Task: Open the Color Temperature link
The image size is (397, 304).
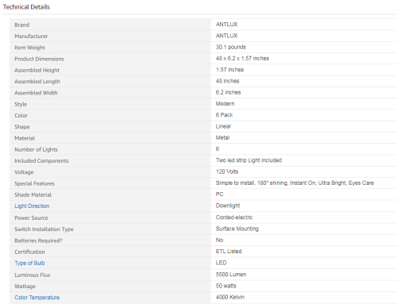Action: tap(37, 298)
